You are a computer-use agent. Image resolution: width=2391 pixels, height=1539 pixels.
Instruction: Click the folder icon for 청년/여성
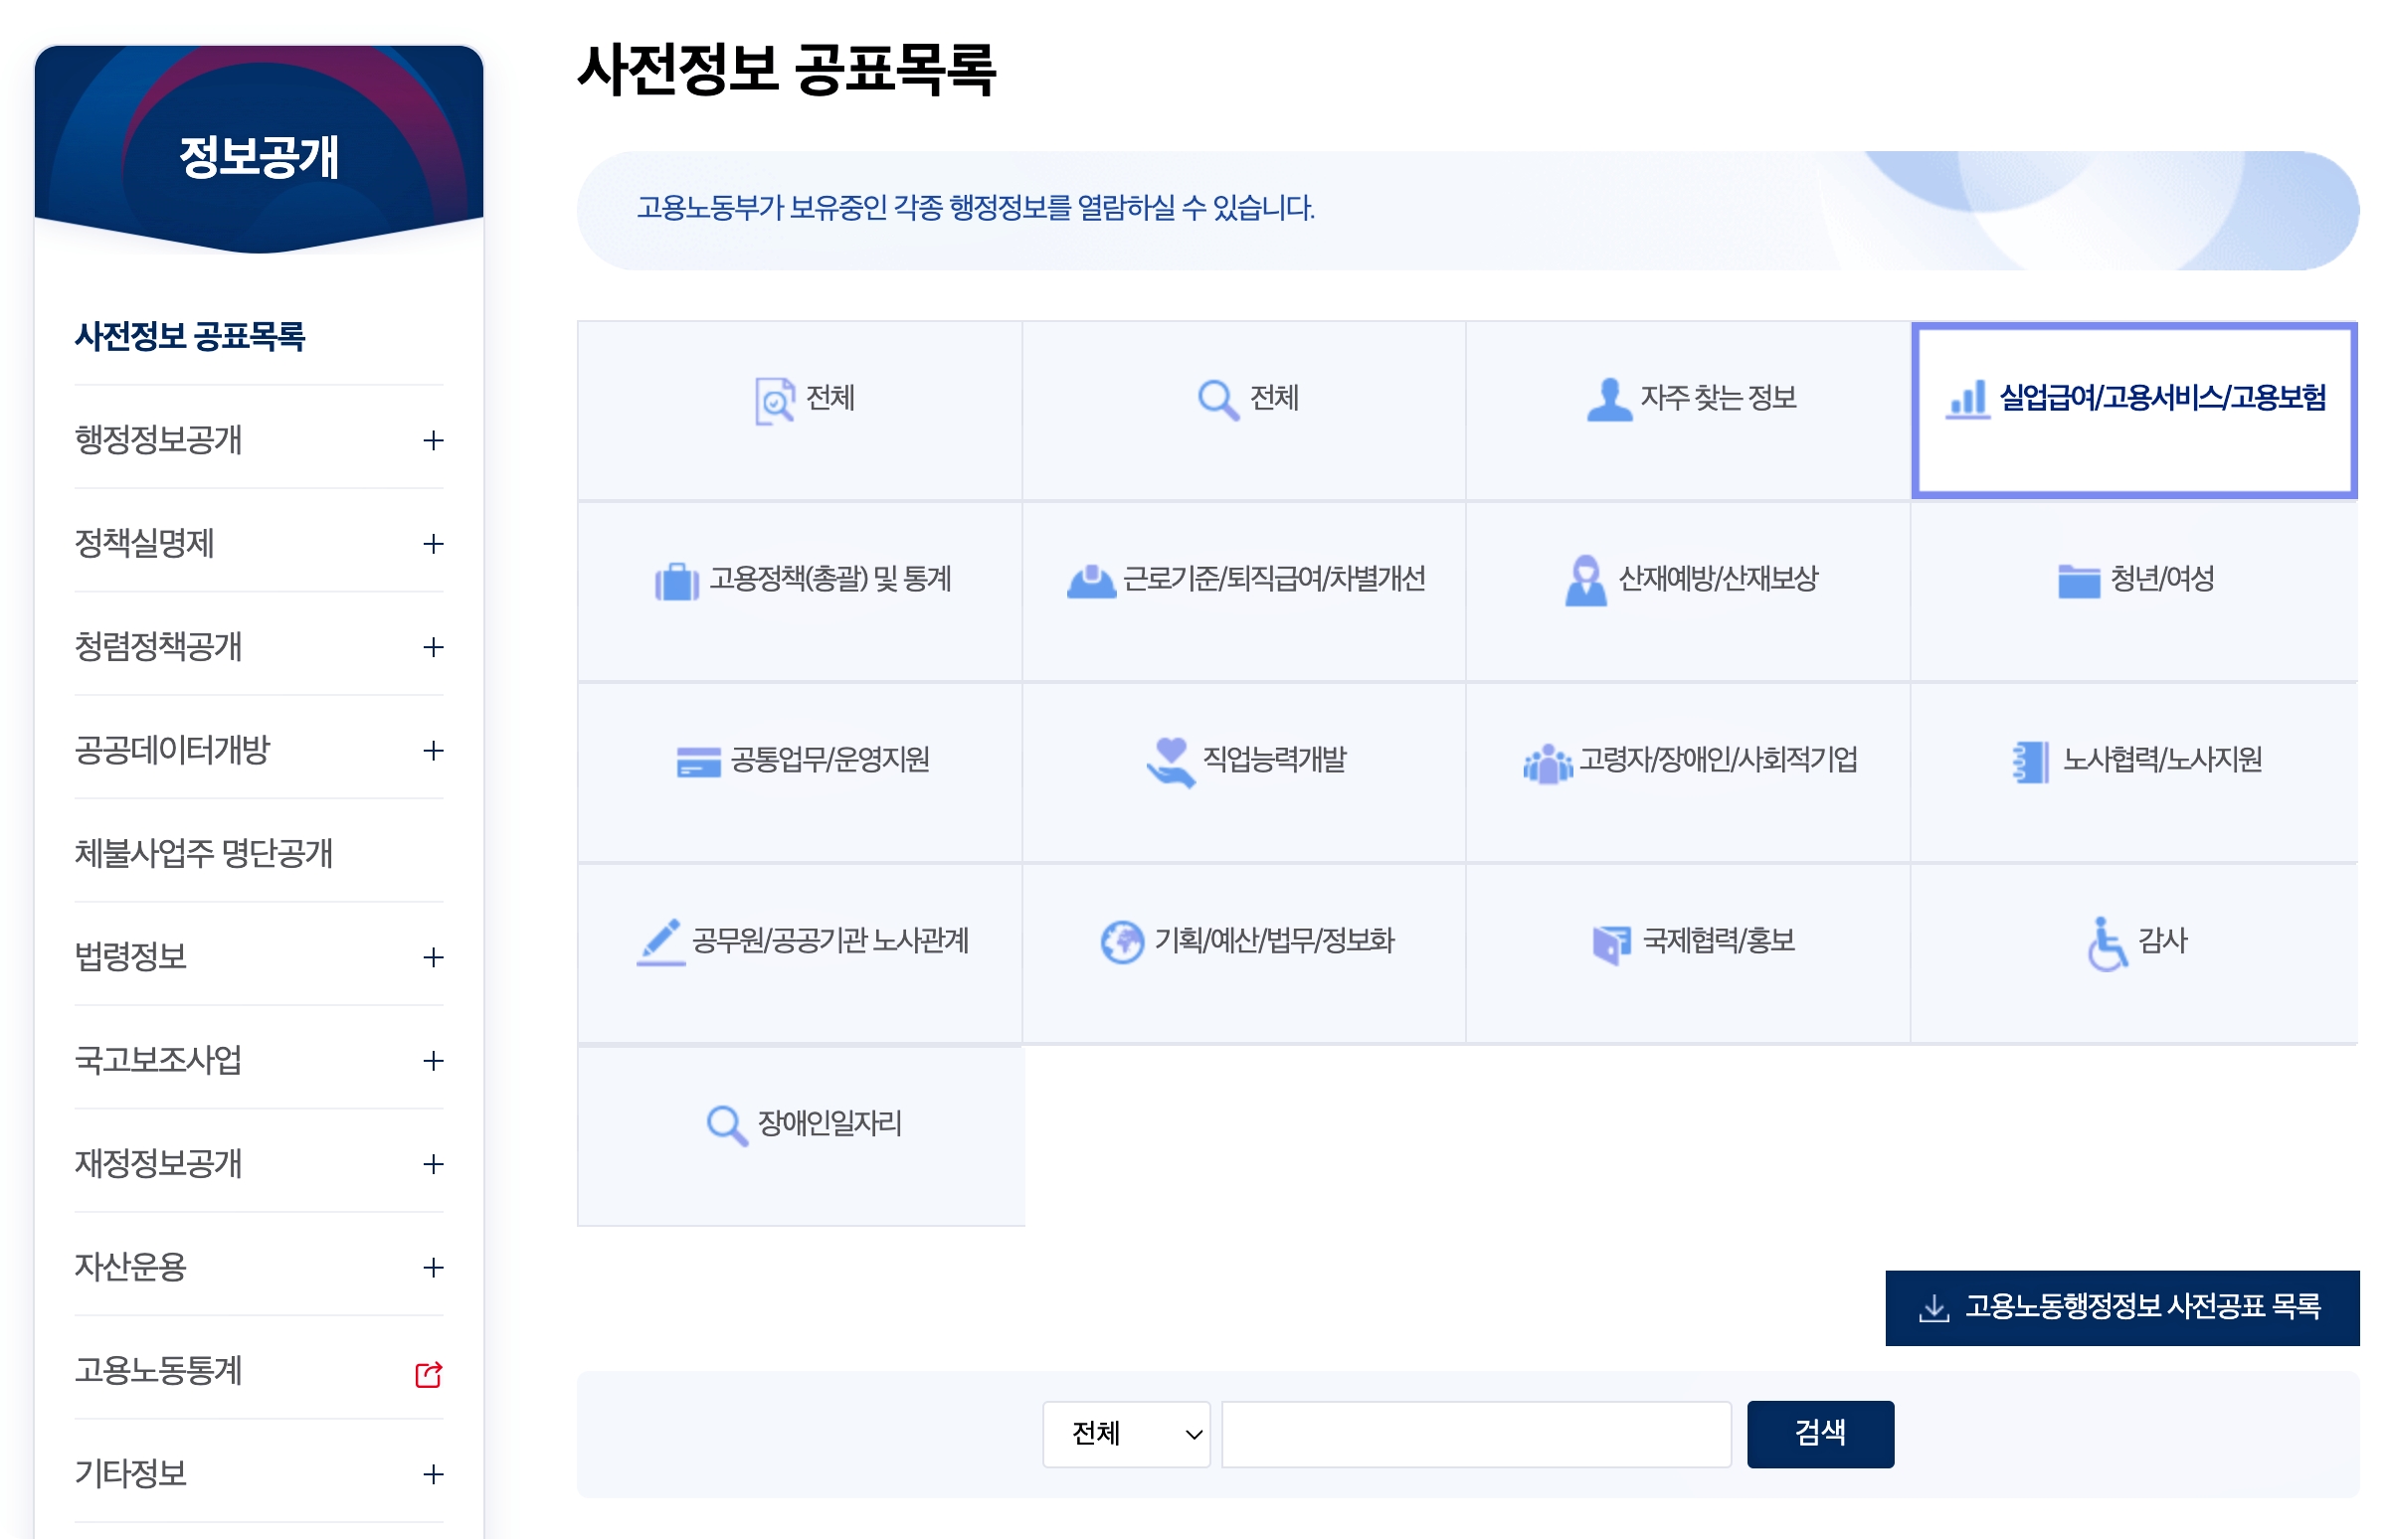point(2078,581)
